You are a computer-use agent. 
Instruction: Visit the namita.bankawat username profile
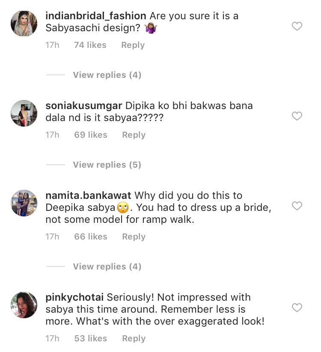point(89,195)
